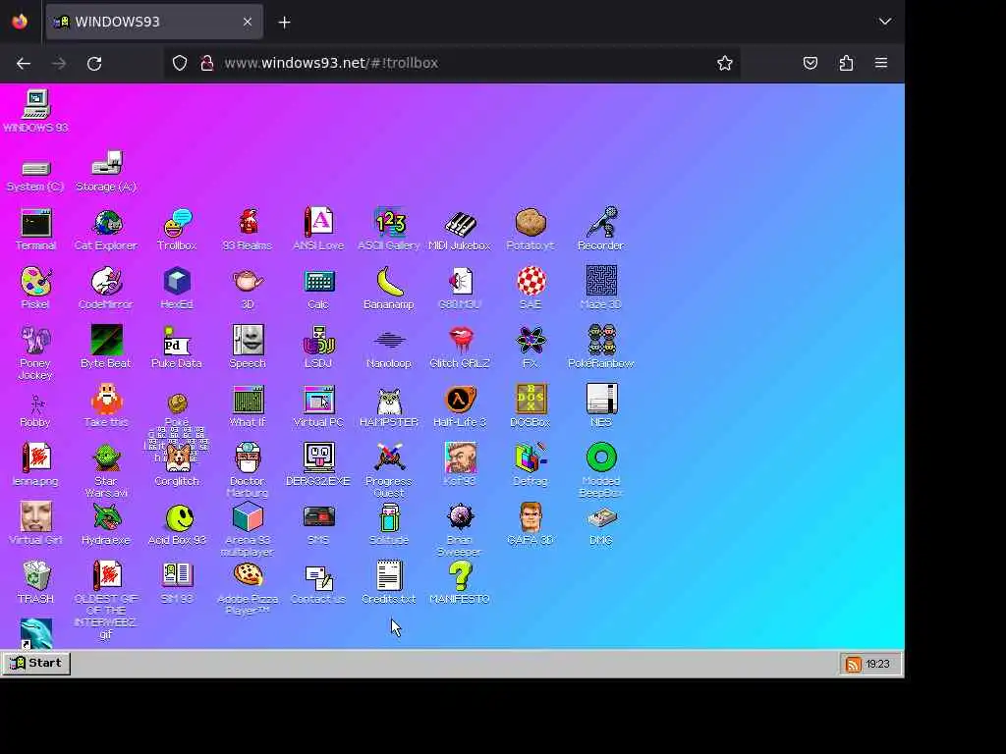Open the MANIFESTO question mark icon
Viewport: 1006px width, 754px height.
460,582
